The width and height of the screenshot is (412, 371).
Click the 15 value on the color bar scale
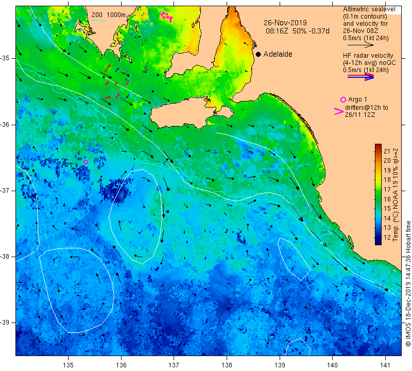387,209
